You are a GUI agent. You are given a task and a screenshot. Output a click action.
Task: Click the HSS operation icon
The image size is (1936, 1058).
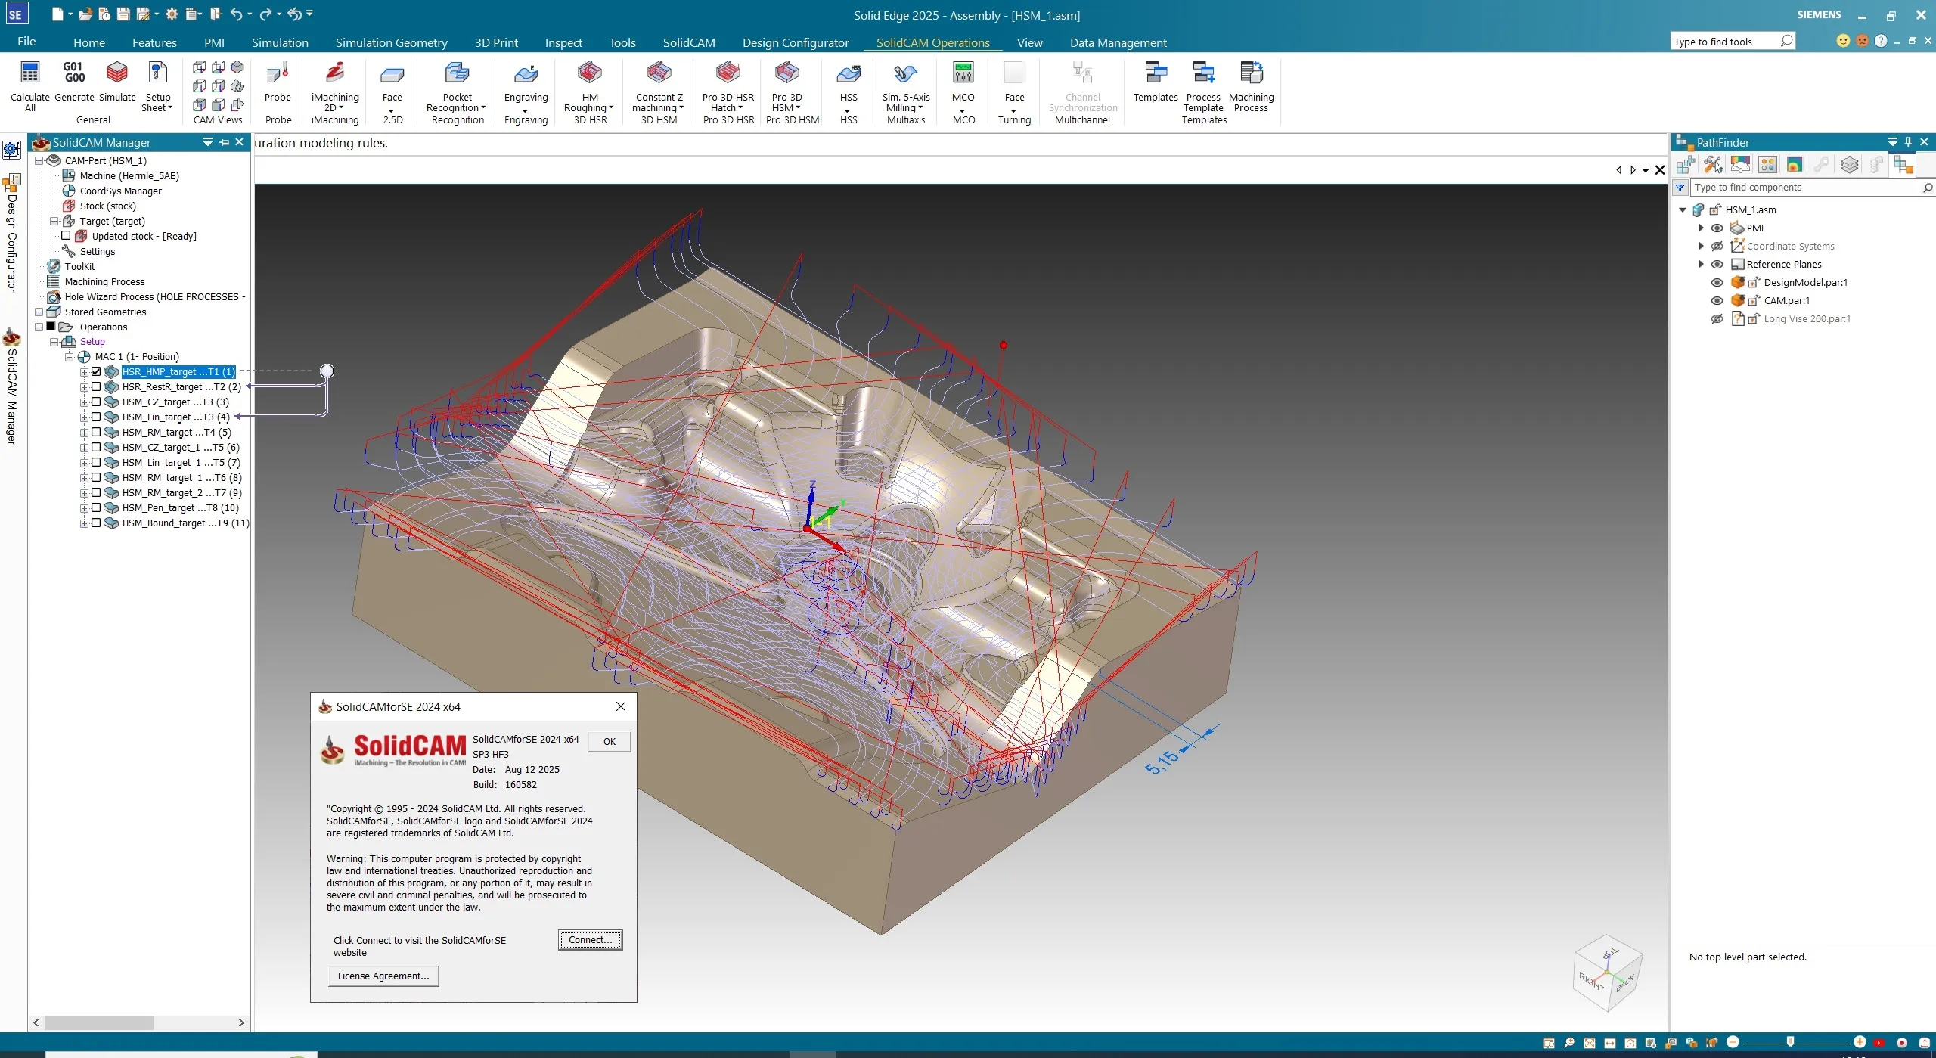[849, 73]
